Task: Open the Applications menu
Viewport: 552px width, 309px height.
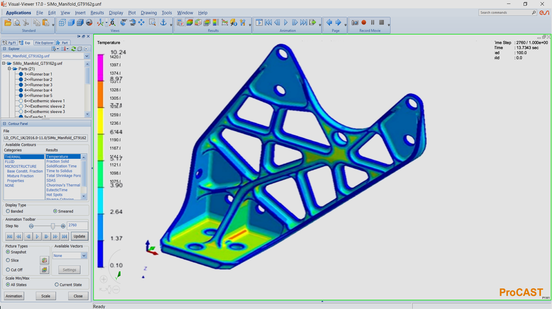Action: 18,13
